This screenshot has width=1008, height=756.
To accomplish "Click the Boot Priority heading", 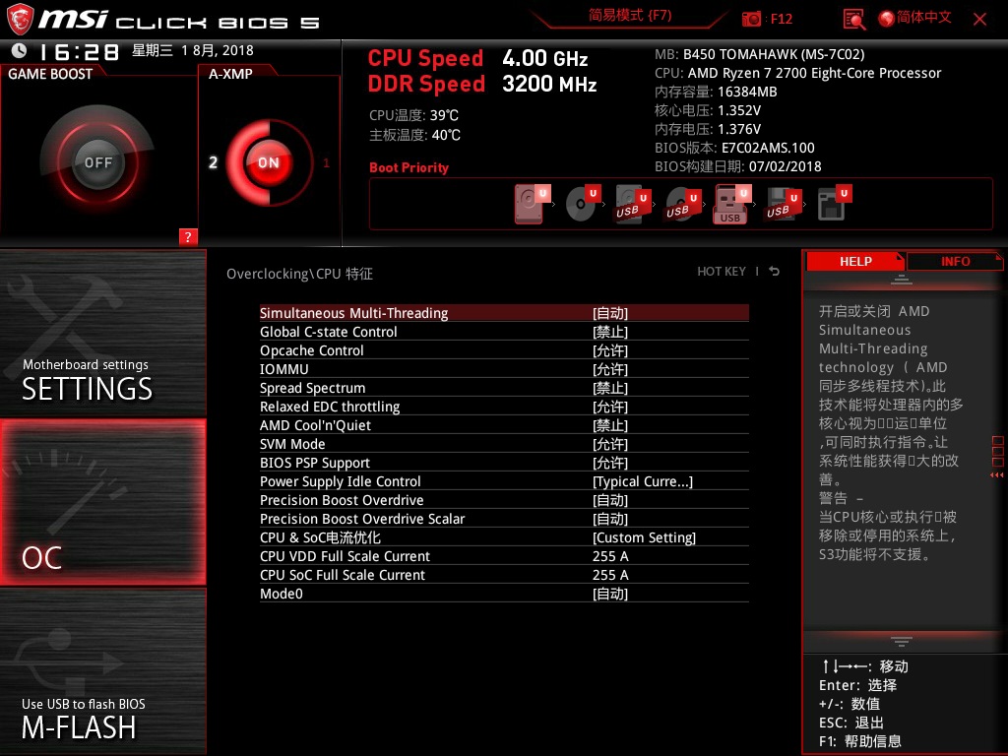I will point(409,167).
